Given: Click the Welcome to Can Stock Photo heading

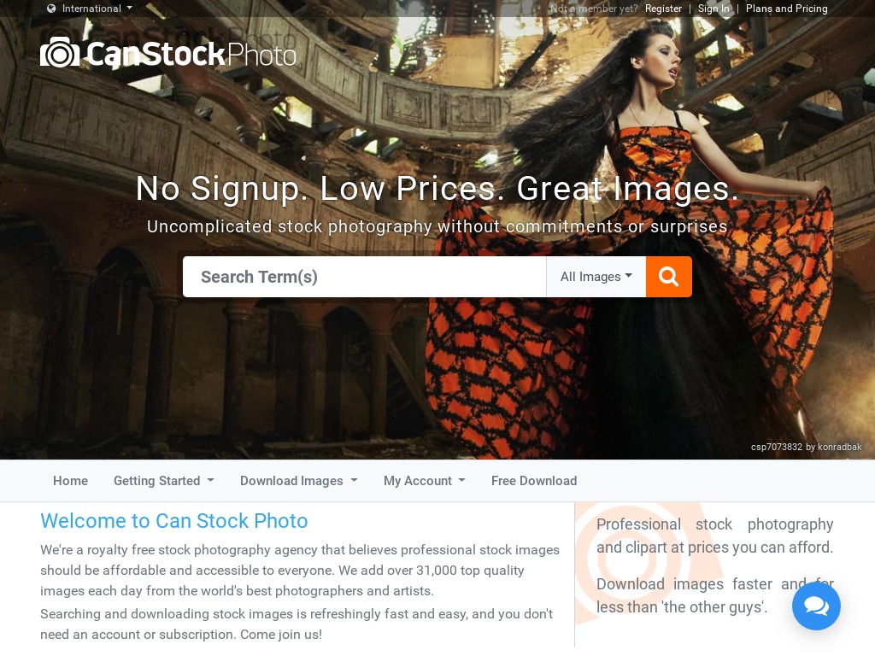Looking at the screenshot, I should (x=174, y=520).
